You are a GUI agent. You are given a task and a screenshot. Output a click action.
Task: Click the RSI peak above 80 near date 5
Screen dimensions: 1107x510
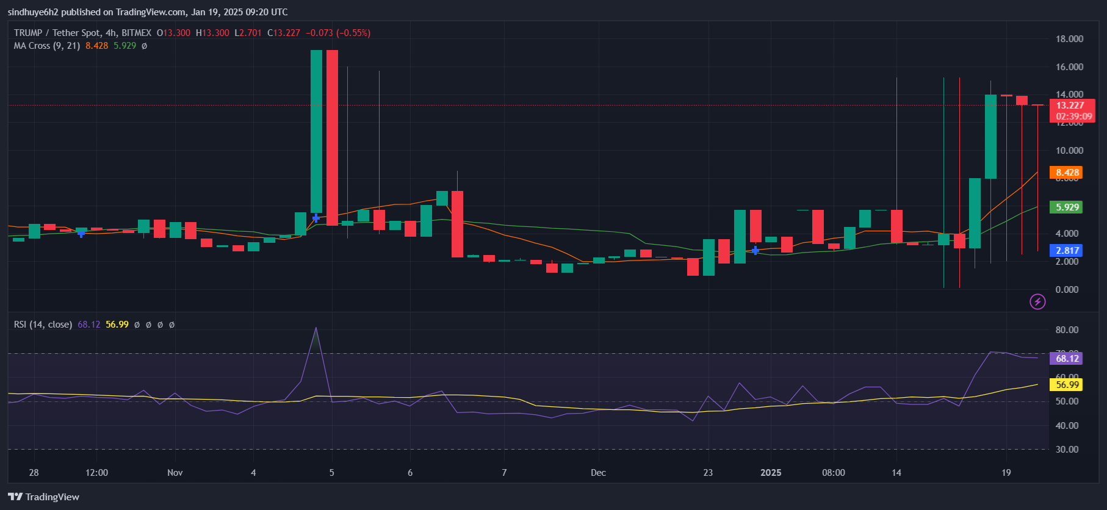316,328
